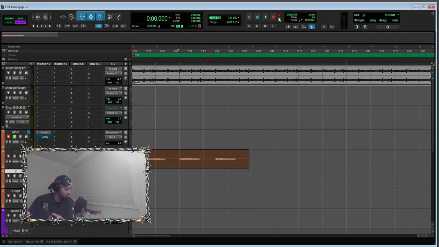Click the MIDI zoom icon
Viewport: 439px width, 247px height.
point(45,17)
